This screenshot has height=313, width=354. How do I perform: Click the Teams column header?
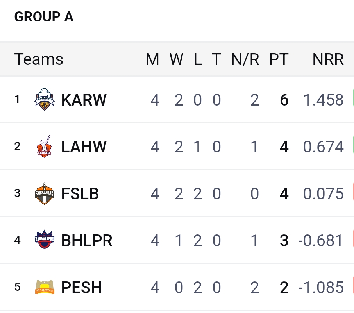39,59
